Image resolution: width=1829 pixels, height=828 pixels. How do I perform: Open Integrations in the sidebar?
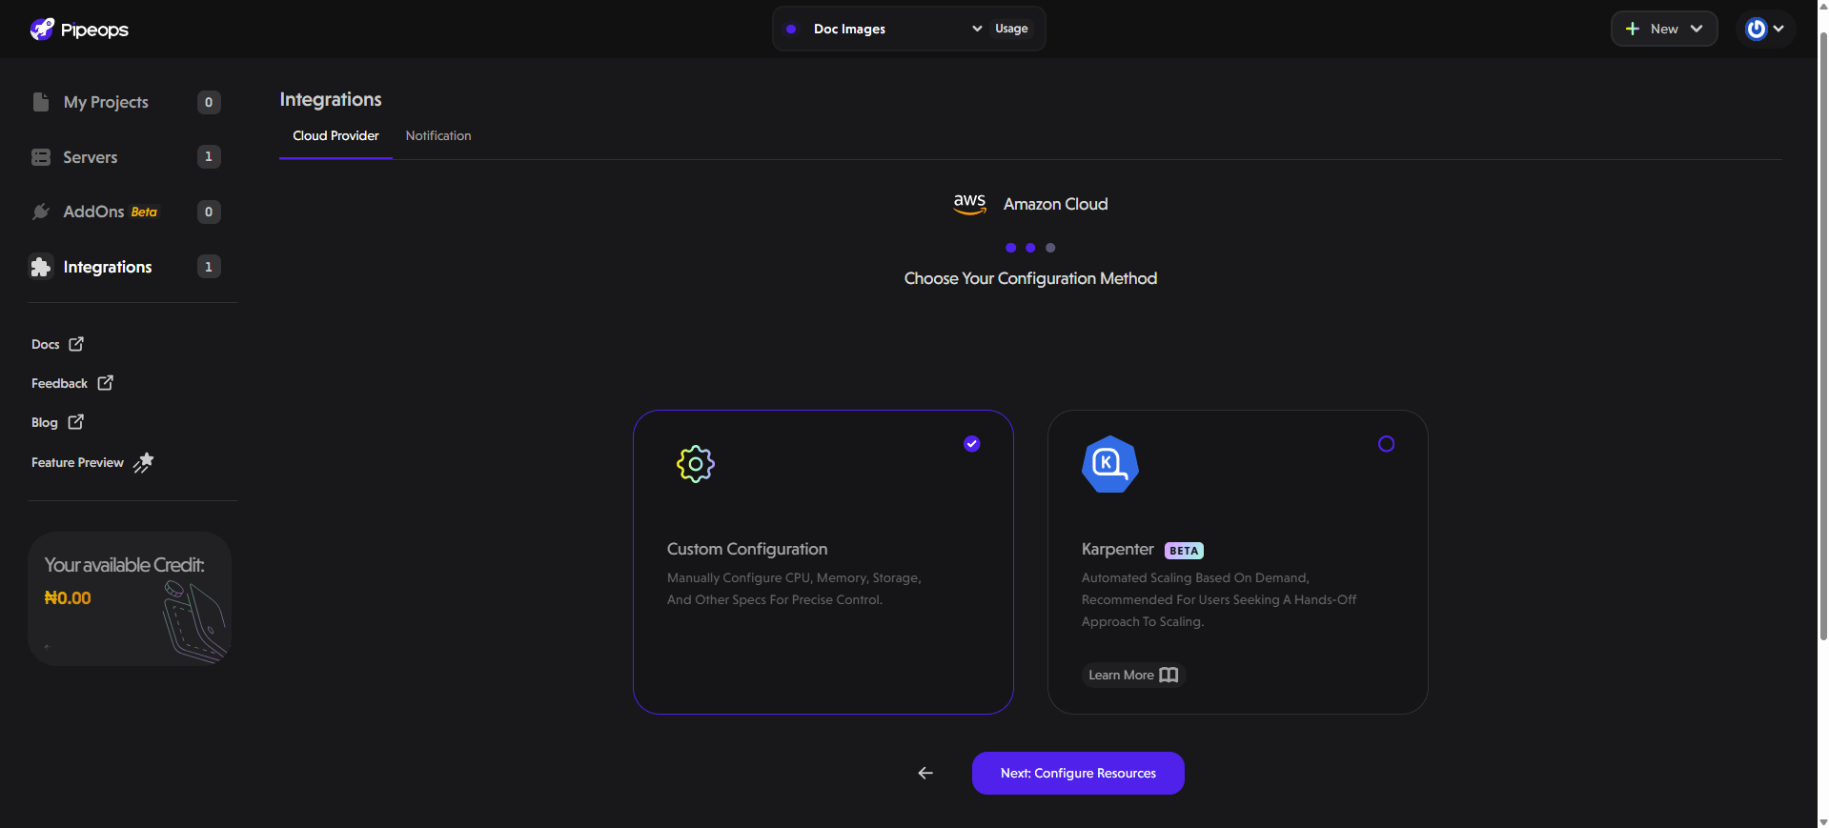click(x=127, y=267)
